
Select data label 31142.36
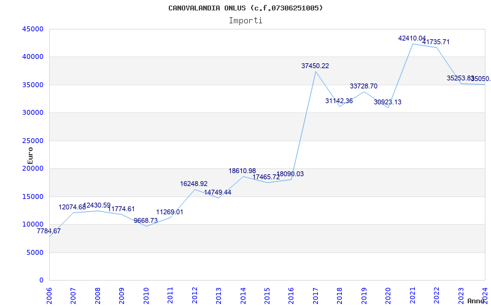339,101
